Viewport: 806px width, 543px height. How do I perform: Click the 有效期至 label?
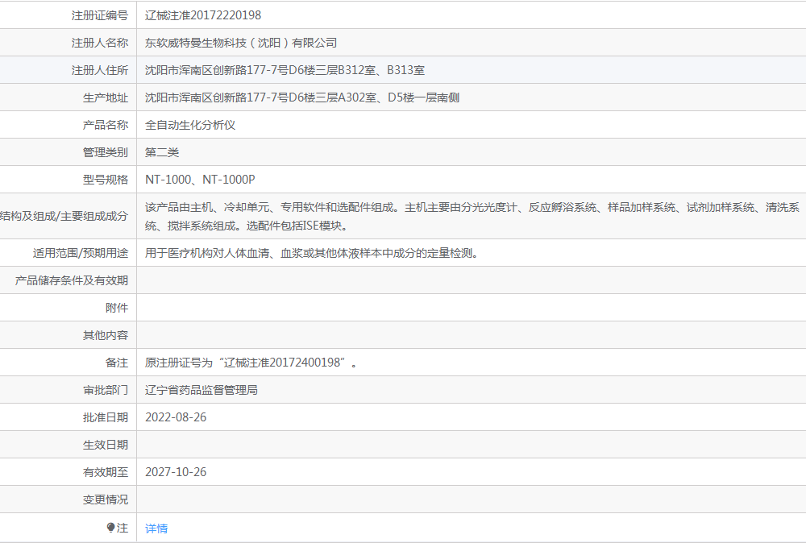pyautogui.click(x=106, y=471)
